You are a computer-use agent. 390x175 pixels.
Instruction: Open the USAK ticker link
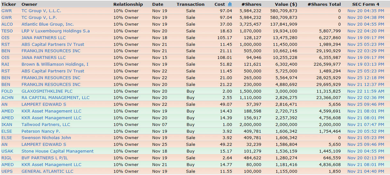(7, 151)
